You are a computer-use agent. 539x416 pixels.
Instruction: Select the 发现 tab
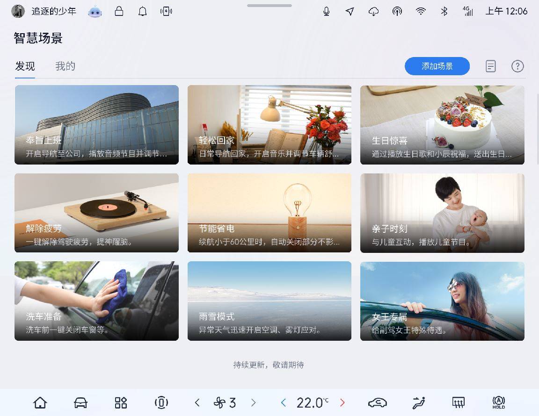(25, 66)
